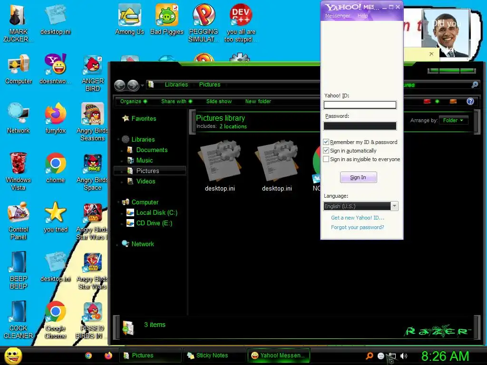Enable Sign in as invisible to everyone
Screen dimensions: 487x365
pyautogui.click(x=326, y=159)
